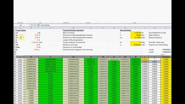Click the Beam Stiffness label
The image size is (185, 104).
pos(154,35)
